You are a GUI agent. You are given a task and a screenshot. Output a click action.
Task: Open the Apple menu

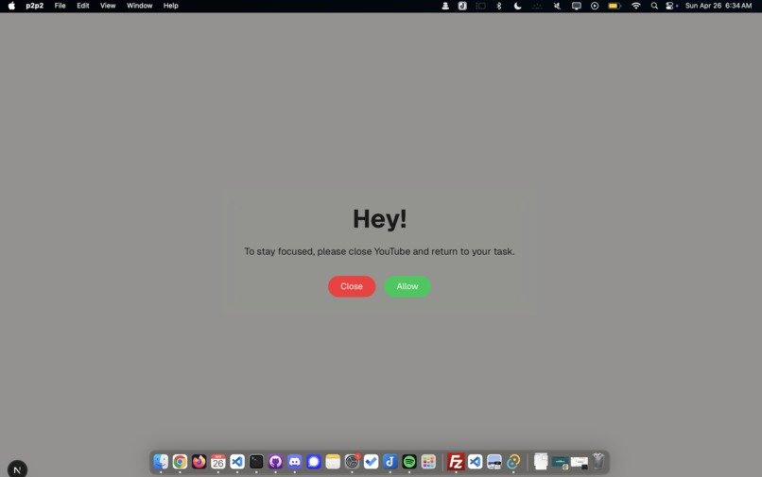pyautogui.click(x=11, y=6)
